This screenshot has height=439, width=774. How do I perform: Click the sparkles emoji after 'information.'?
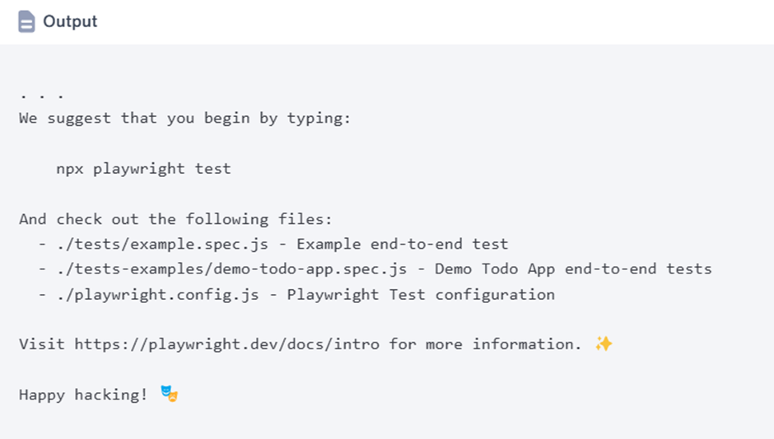pos(604,343)
